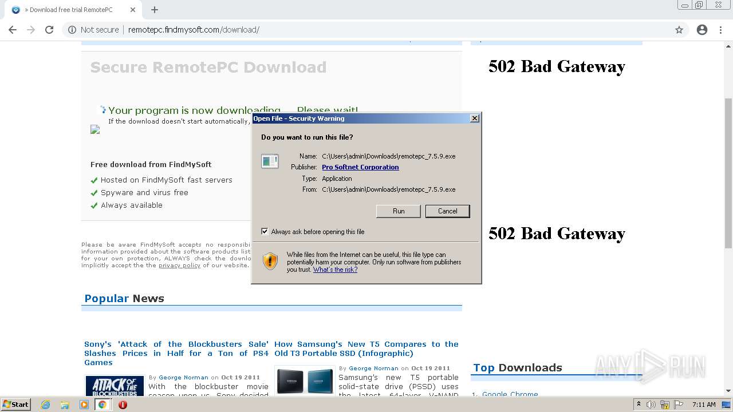Click the page vertical scrollbar
The height and width of the screenshot is (412, 733).
(728, 173)
